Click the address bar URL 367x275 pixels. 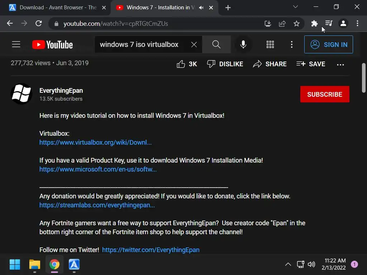pyautogui.click(x=116, y=24)
